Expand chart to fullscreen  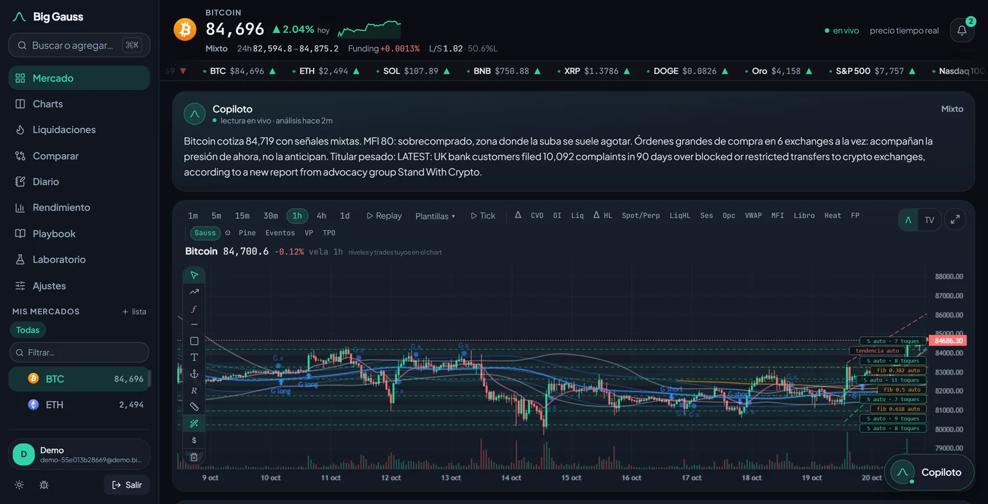coord(955,220)
